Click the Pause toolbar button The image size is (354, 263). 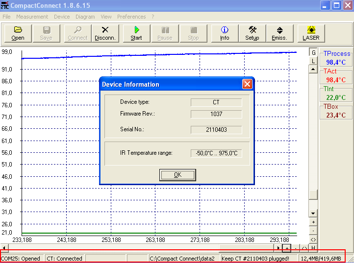(165, 33)
